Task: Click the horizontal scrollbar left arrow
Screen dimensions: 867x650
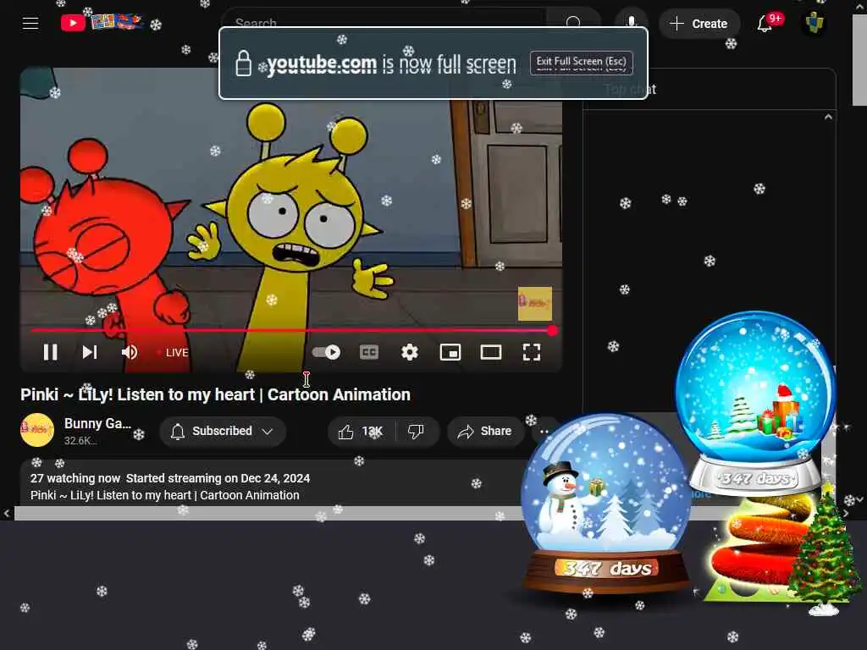Action: (x=7, y=514)
